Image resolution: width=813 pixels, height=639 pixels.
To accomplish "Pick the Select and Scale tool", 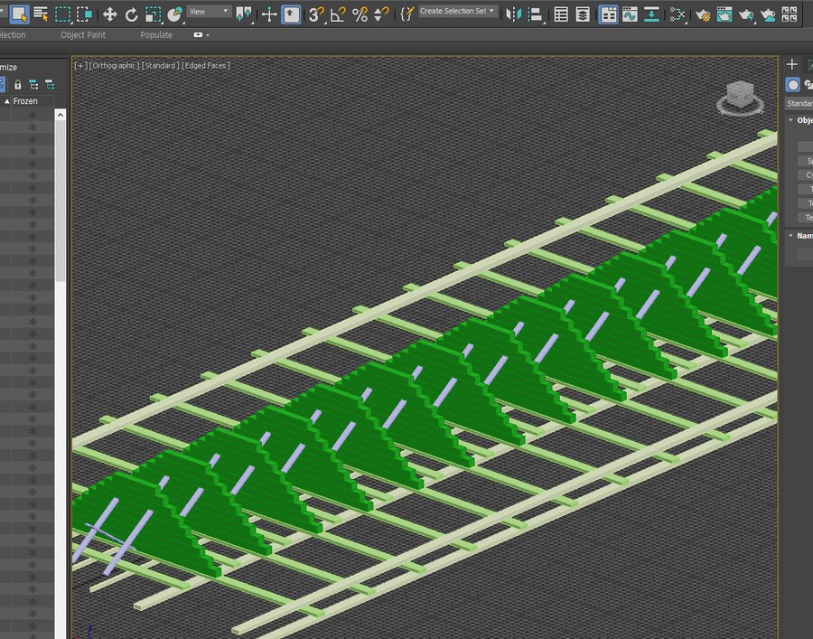I will pos(154,14).
